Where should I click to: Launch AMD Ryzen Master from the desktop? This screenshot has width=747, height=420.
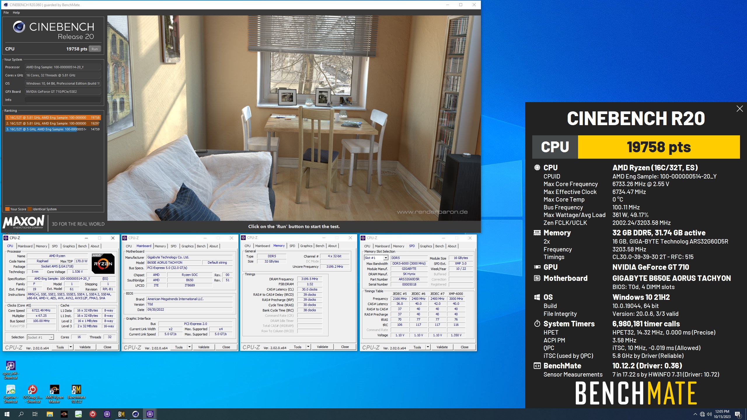[x=54, y=394]
